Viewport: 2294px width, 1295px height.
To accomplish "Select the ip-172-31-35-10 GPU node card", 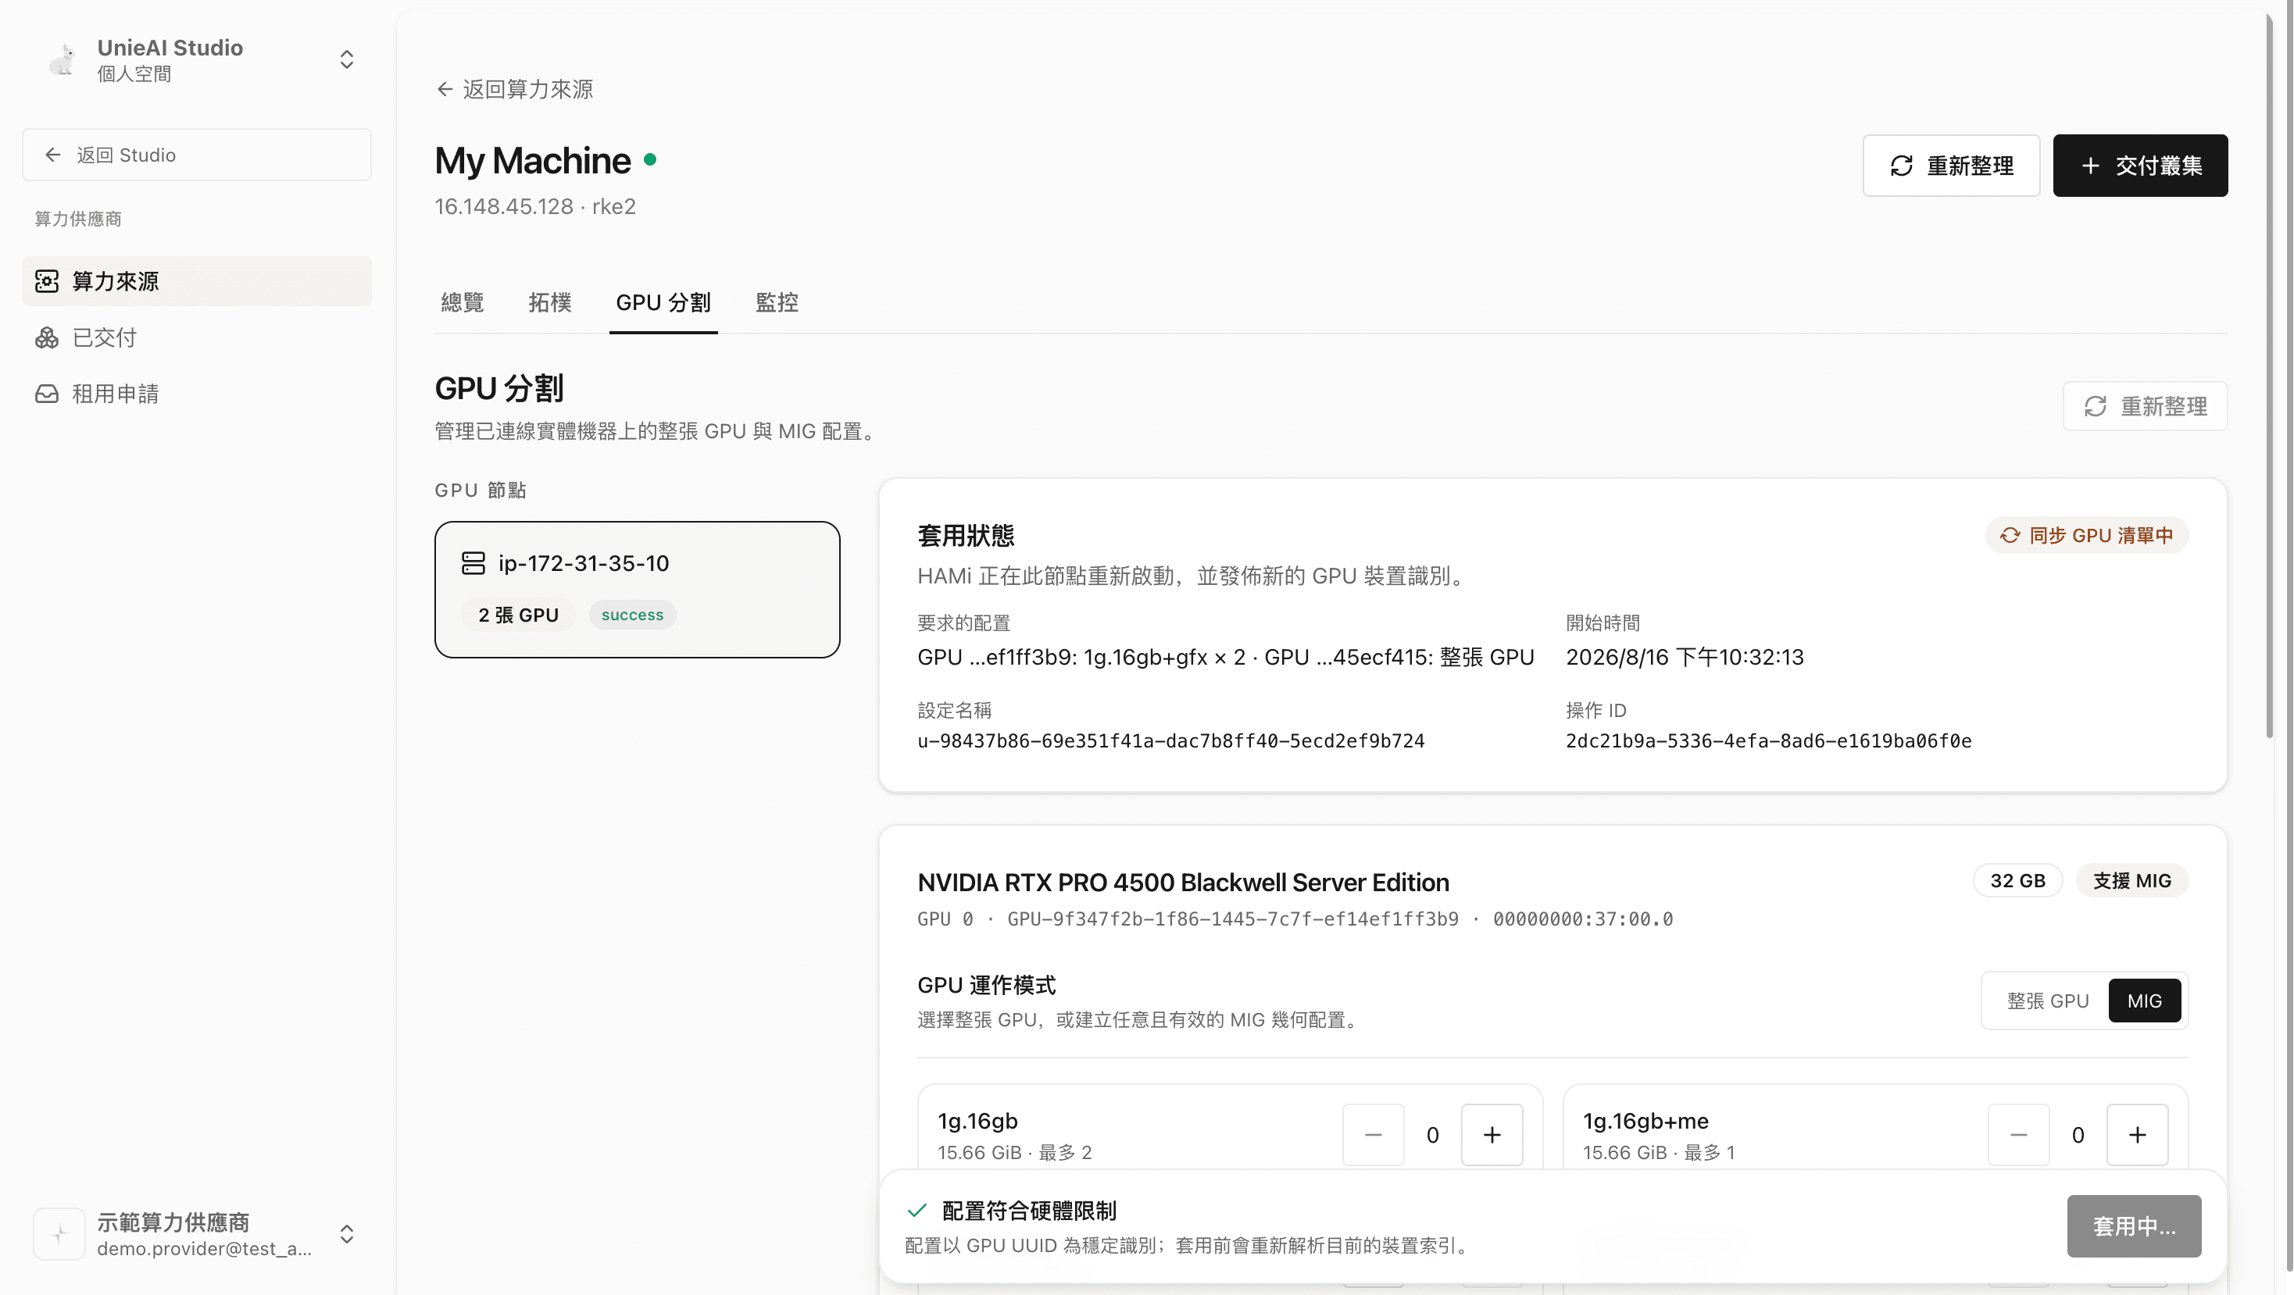I will click(638, 589).
